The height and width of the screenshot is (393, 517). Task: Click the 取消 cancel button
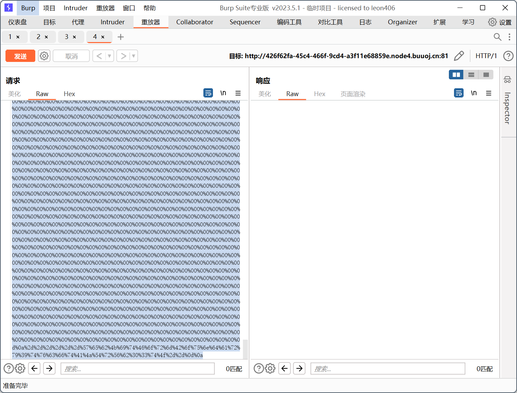pyautogui.click(x=71, y=56)
